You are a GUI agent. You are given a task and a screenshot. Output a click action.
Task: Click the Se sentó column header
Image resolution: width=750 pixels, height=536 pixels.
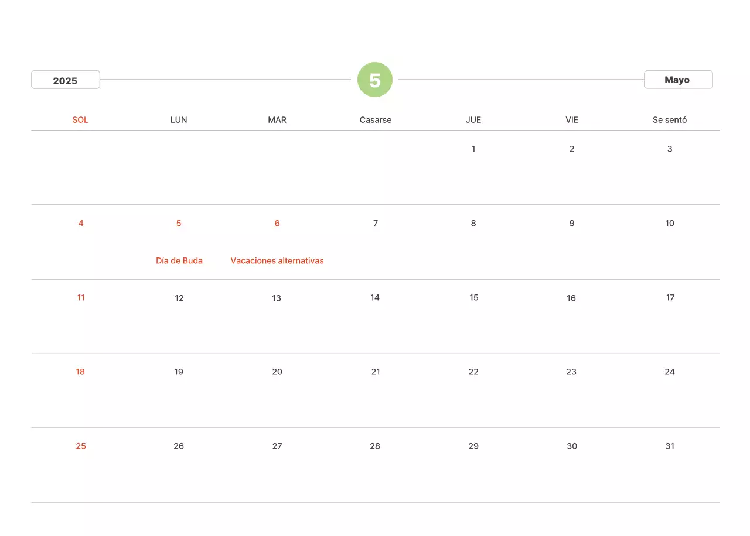pyautogui.click(x=670, y=120)
